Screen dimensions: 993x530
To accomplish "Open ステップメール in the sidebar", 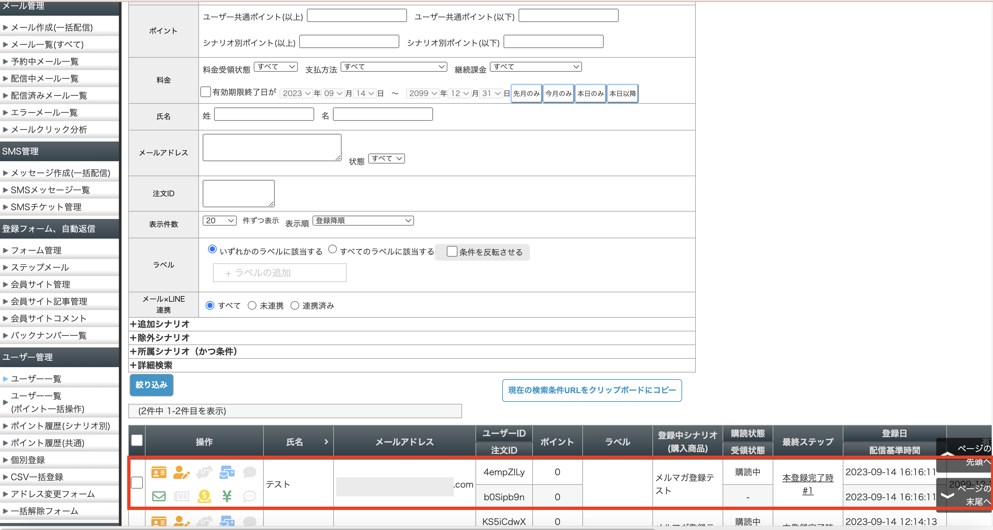I will [x=40, y=267].
